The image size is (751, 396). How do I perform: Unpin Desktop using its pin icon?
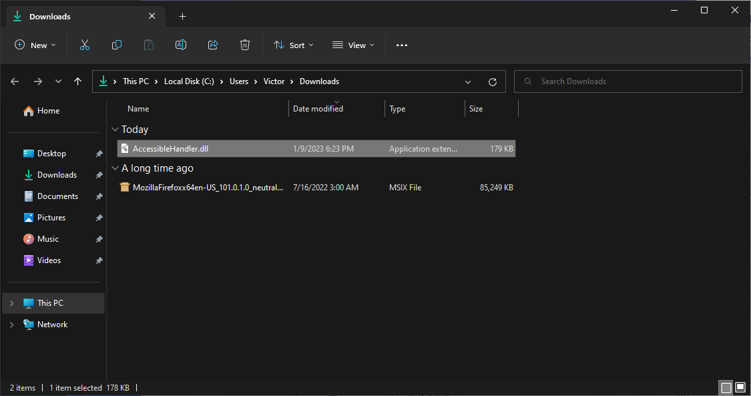[99, 154]
